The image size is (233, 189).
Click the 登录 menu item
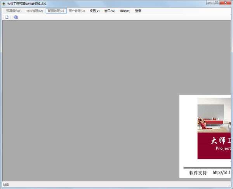[x=138, y=11]
